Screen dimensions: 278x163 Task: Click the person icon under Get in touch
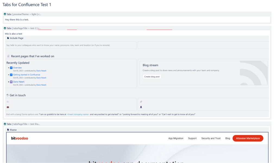[x=141, y=107]
